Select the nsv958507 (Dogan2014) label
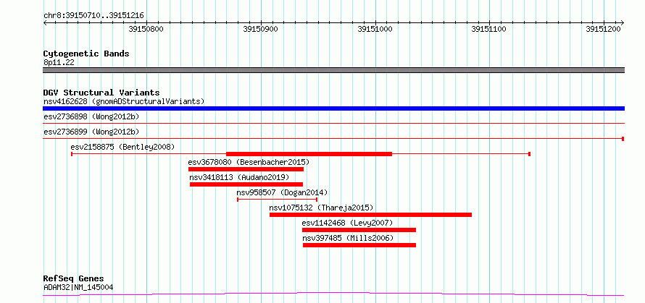The width and height of the screenshot is (645, 303). (x=282, y=192)
